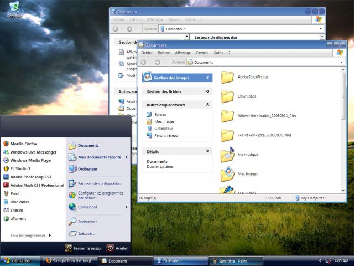Open Documents window address bar dropdown
This screenshot has height=266, width=354.
(342, 62)
